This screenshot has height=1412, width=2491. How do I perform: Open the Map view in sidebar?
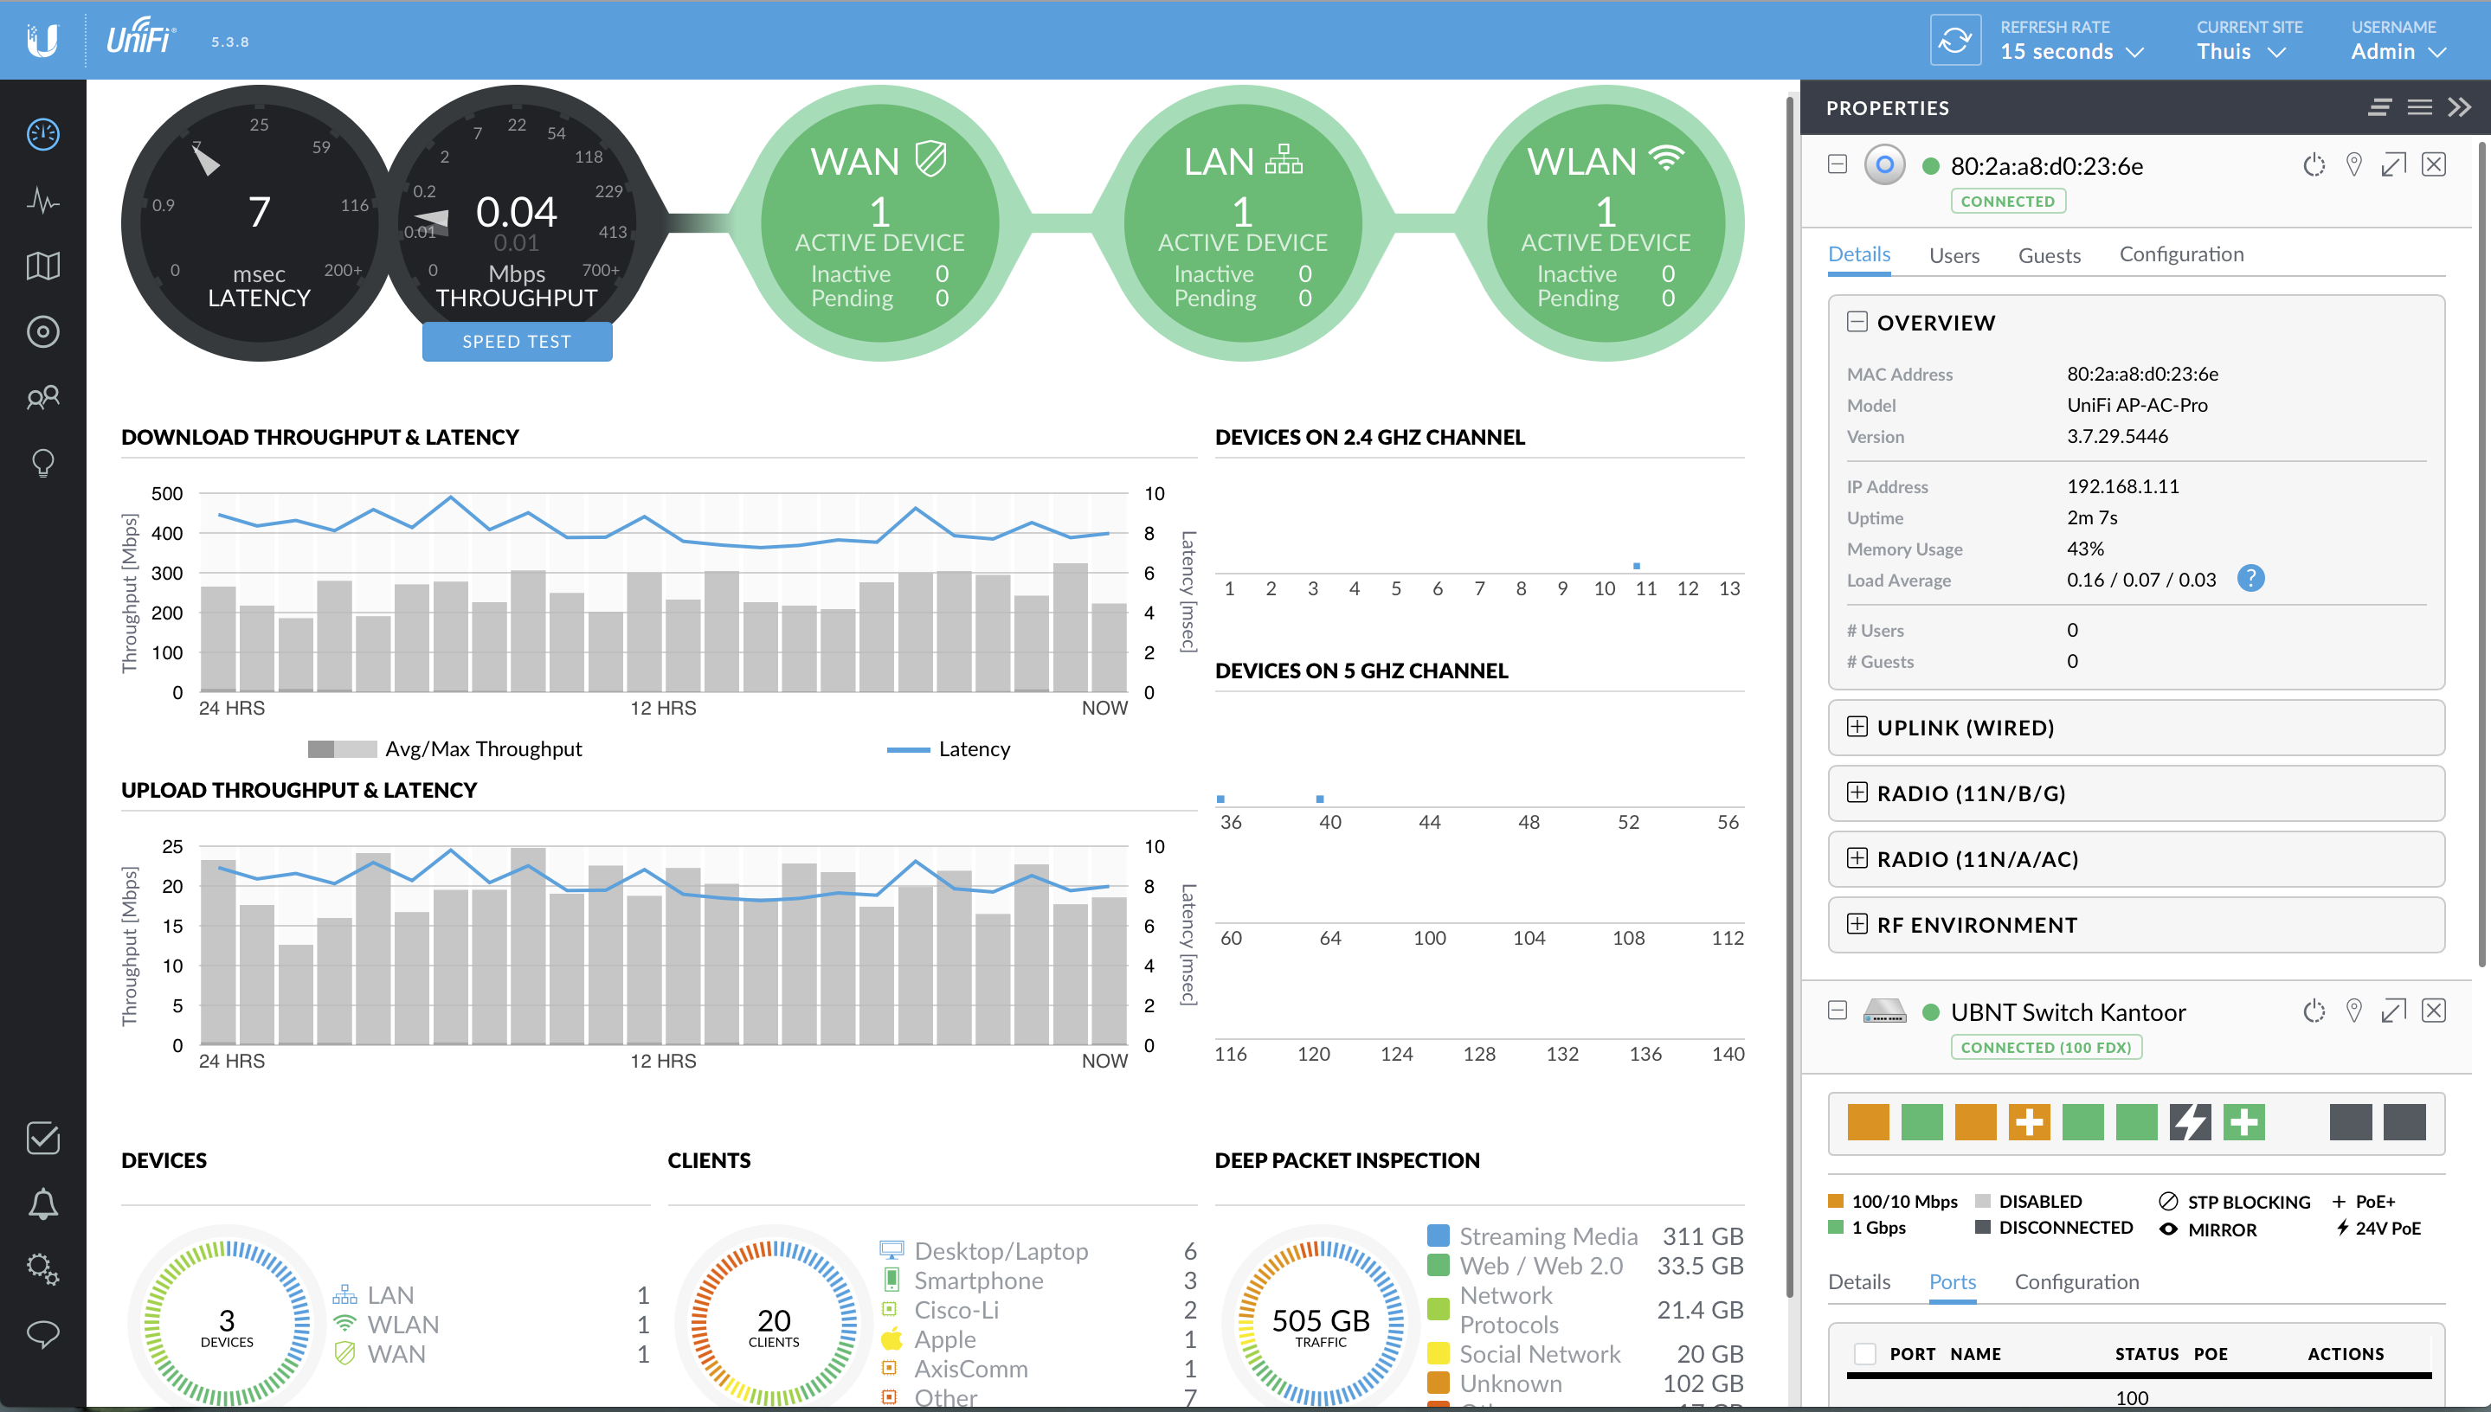tap(42, 266)
